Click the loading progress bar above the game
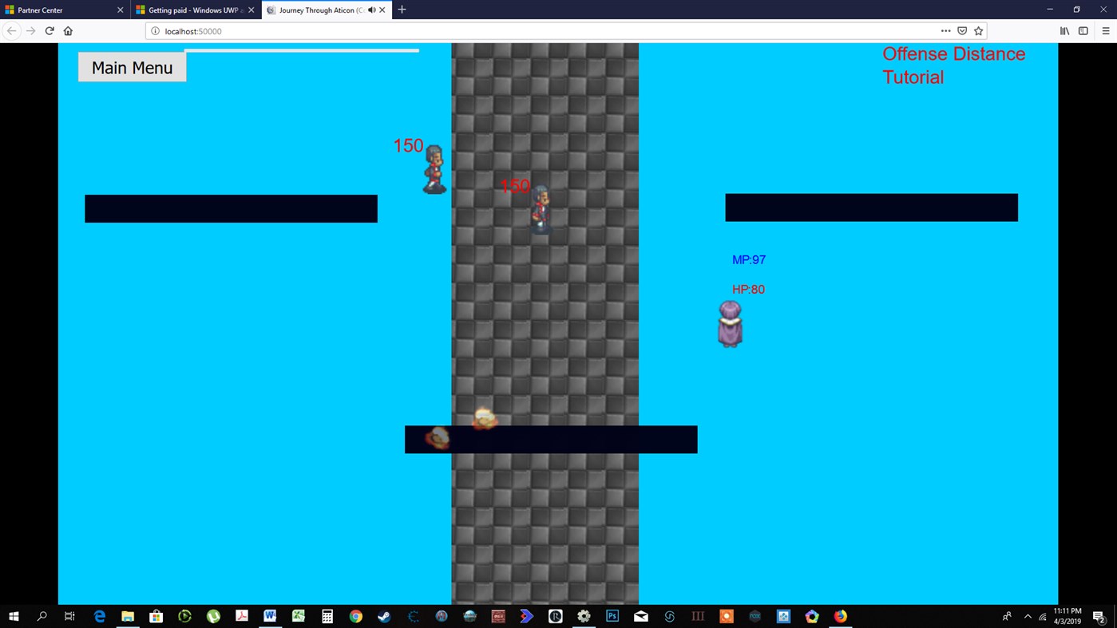Screen dimensions: 1117x628 coord(301,49)
